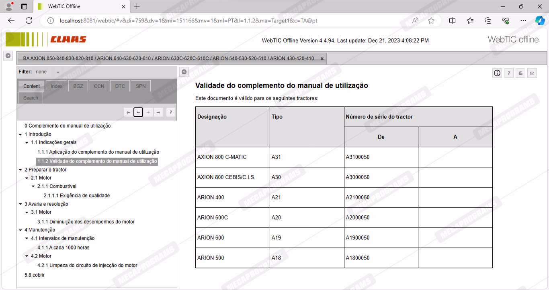Click the last right-arrow navigation button

click(158, 113)
